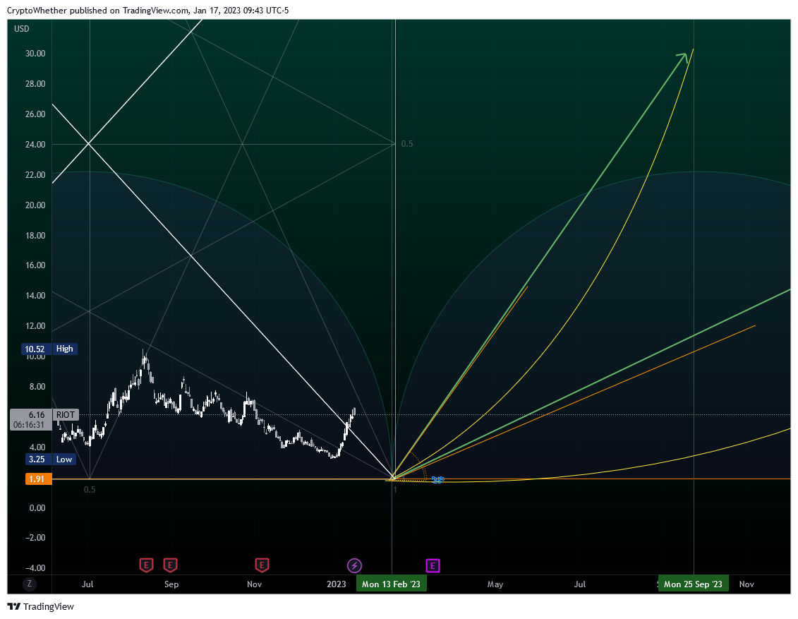Click the 0.00 price axis label
Viewport: 798px width, 619px height.
[x=37, y=507]
